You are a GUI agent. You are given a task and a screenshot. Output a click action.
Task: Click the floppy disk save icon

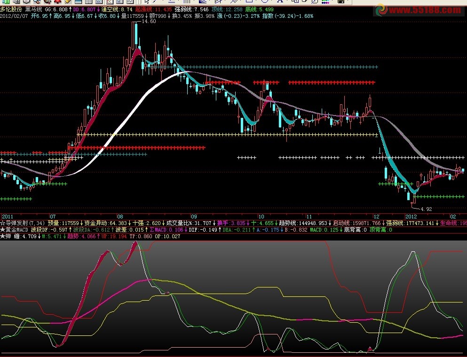(x=341, y=1)
